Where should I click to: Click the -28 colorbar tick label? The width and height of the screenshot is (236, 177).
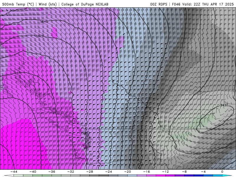(90, 172)
